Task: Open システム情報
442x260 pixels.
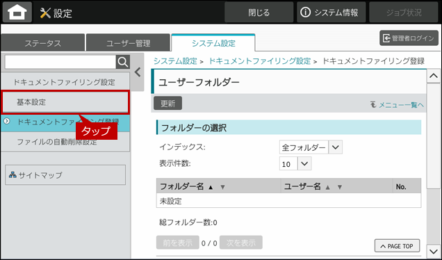Action: [x=331, y=13]
